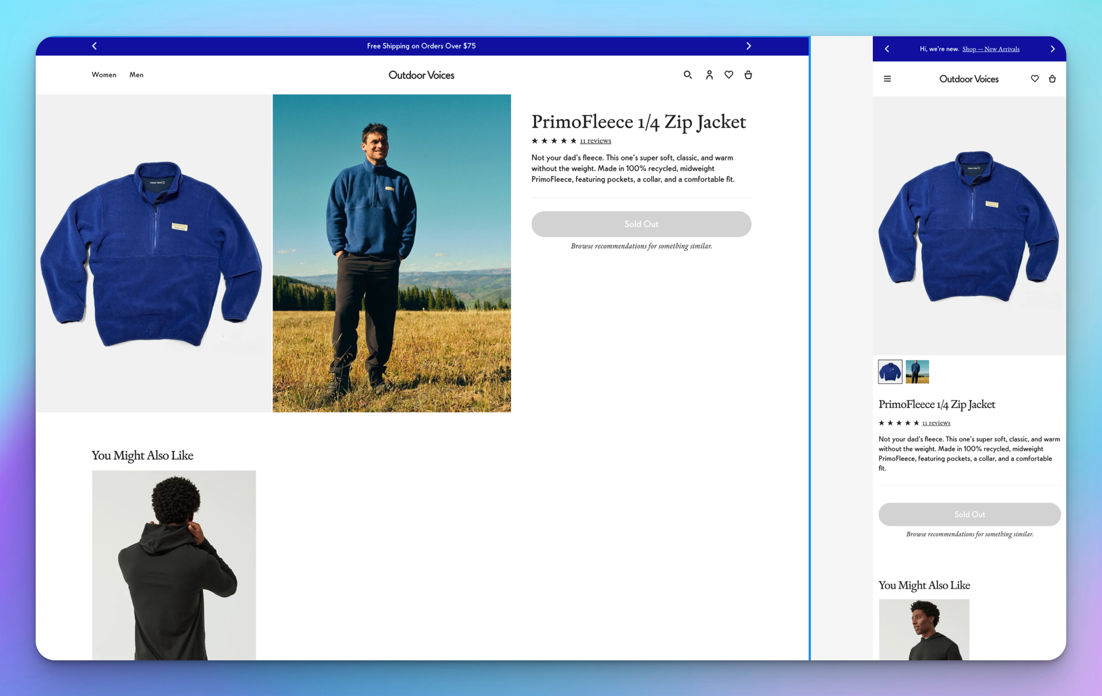Click the Shop New Arrivals link
The image size is (1102, 696).
pyautogui.click(x=992, y=49)
